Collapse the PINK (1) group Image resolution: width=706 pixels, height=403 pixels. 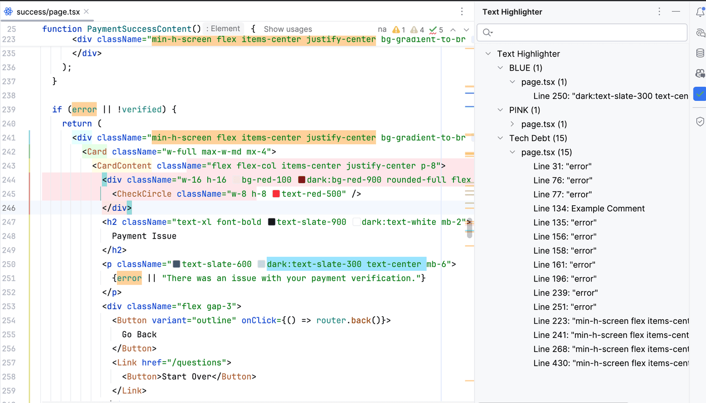tap(500, 110)
